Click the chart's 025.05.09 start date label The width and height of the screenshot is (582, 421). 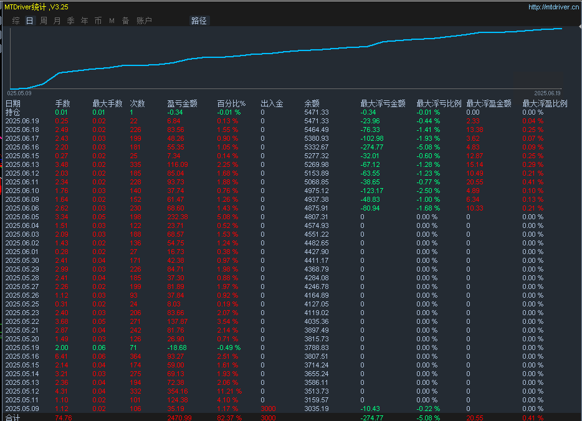pyautogui.click(x=19, y=93)
